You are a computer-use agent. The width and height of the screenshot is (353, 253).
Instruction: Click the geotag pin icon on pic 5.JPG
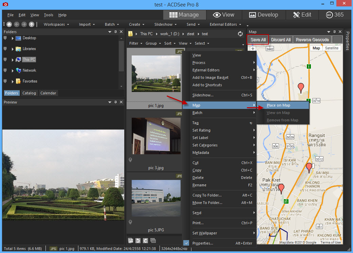coord(130,222)
